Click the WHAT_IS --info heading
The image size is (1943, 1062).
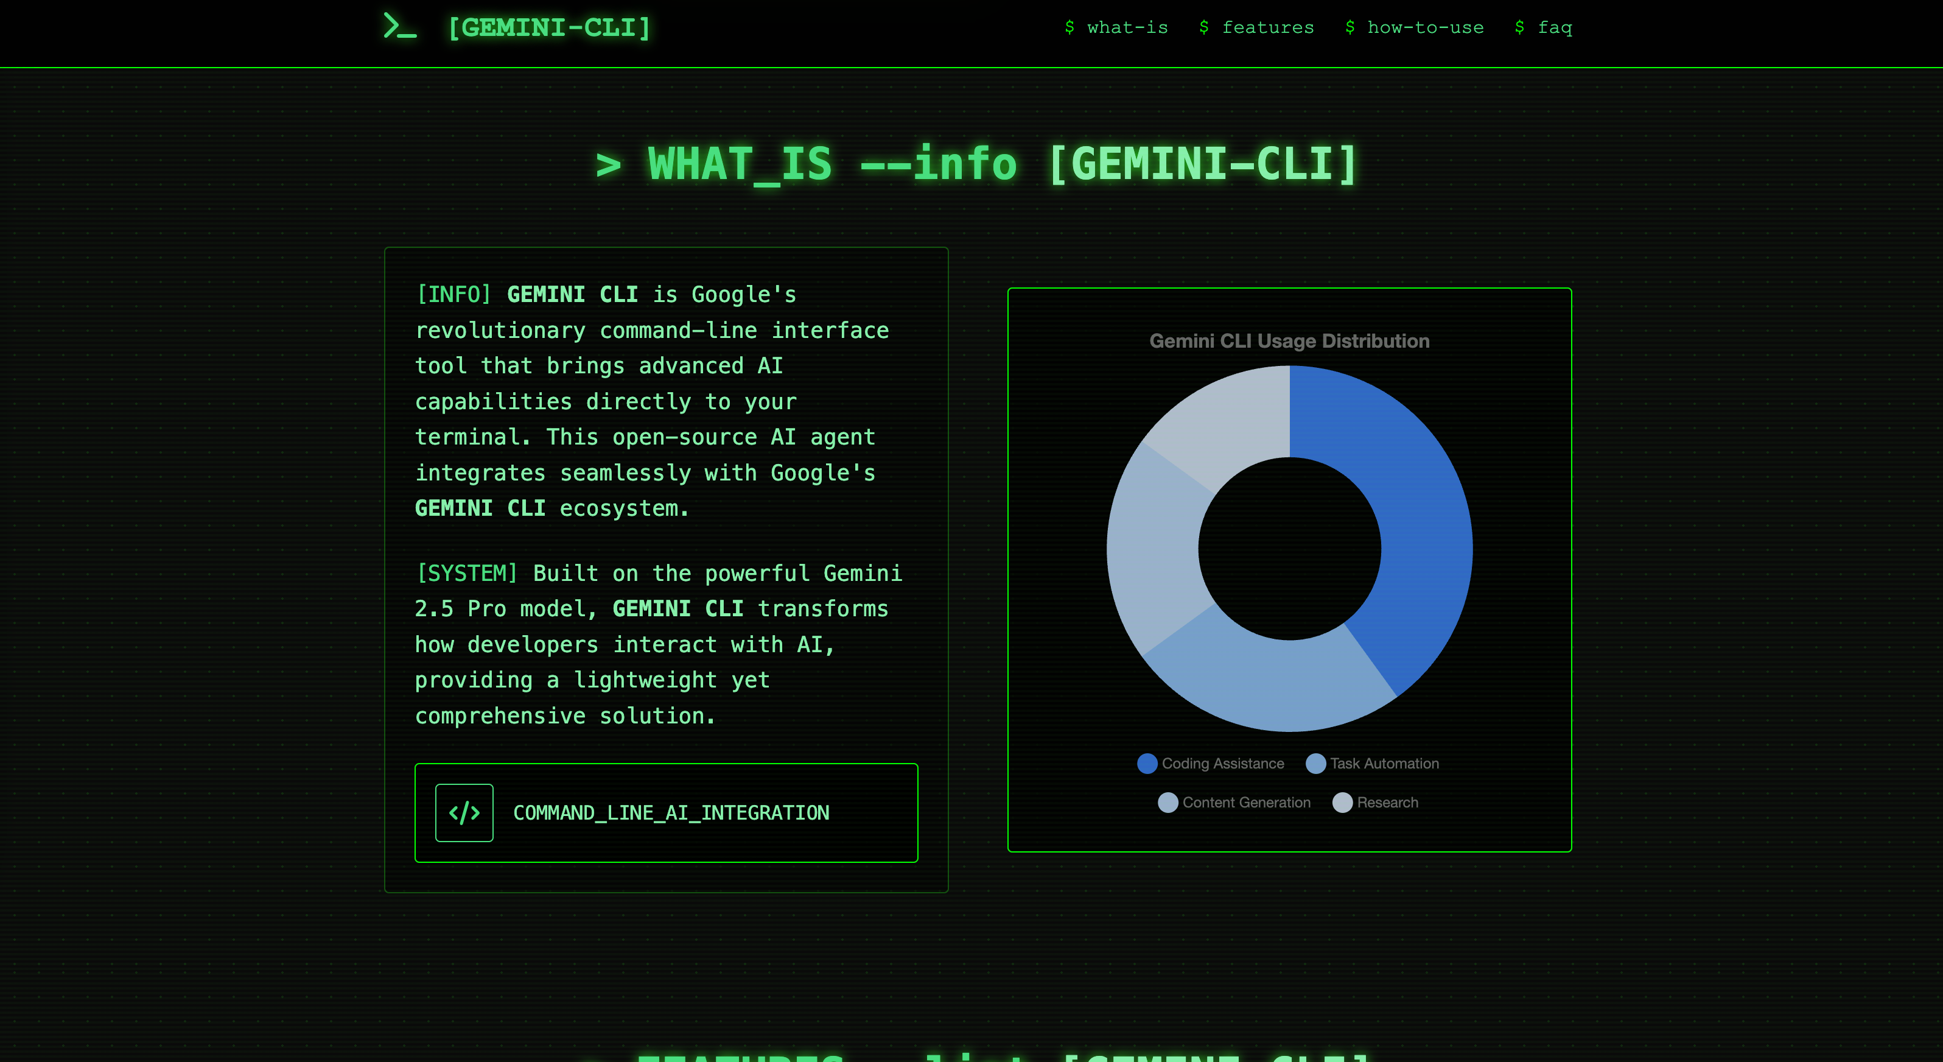(x=978, y=164)
